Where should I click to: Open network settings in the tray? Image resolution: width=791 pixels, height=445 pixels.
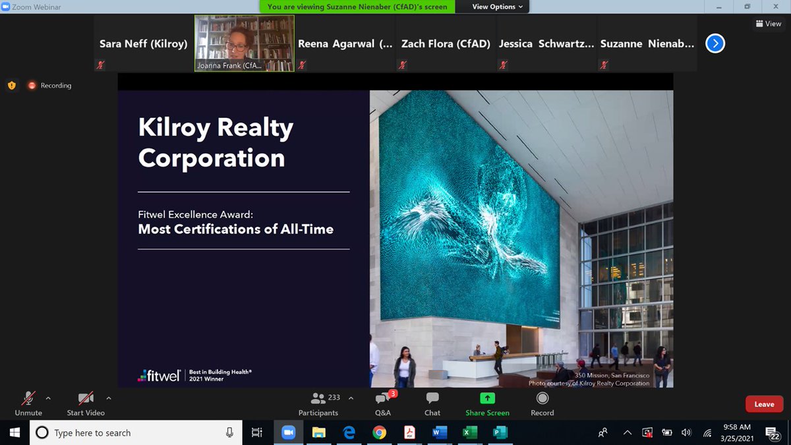point(707,432)
